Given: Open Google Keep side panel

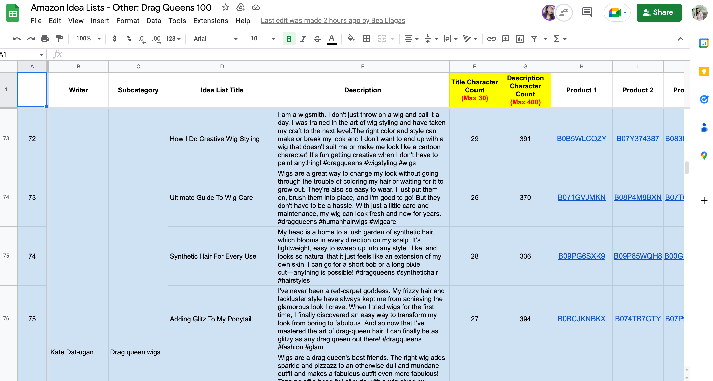Looking at the screenshot, I should point(704,71).
